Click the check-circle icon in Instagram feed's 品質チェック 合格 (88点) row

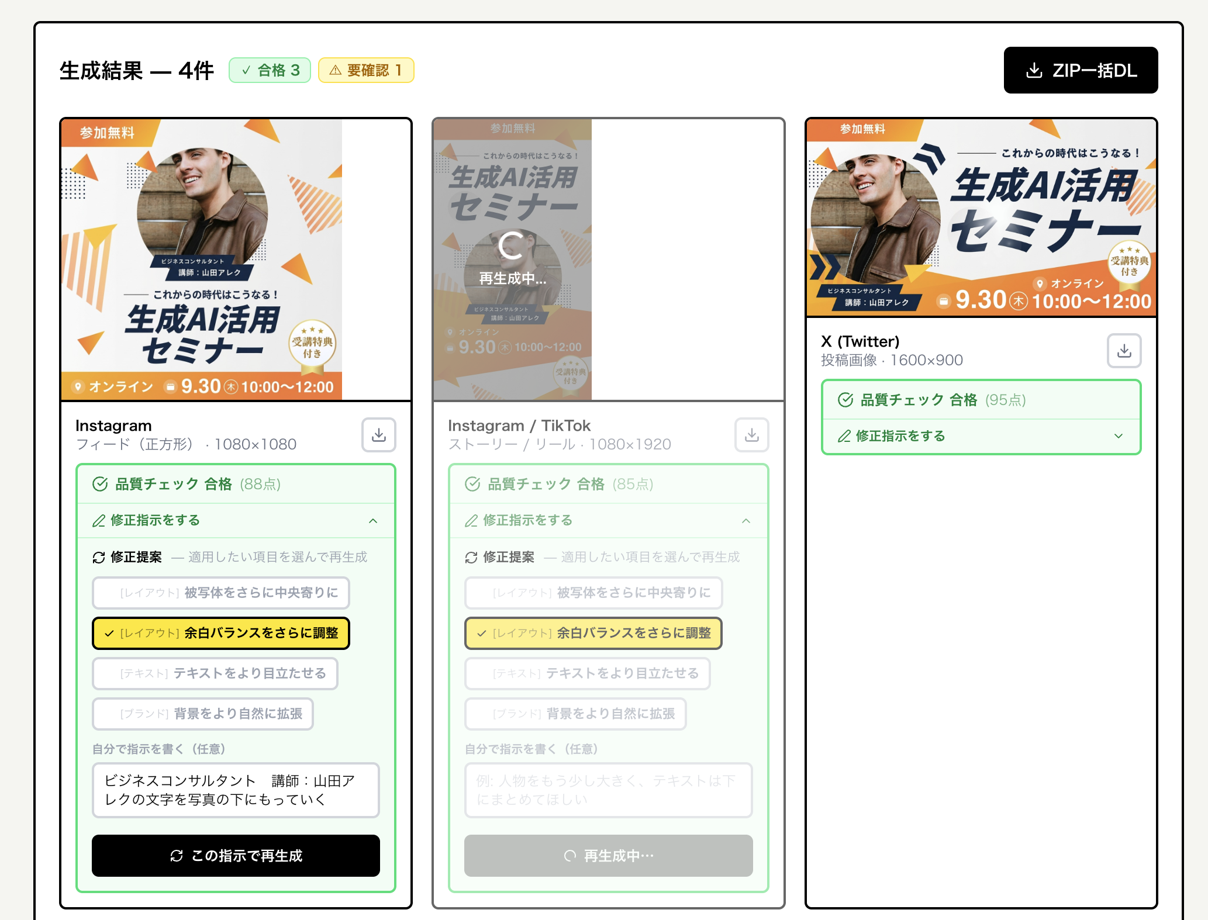pos(100,484)
